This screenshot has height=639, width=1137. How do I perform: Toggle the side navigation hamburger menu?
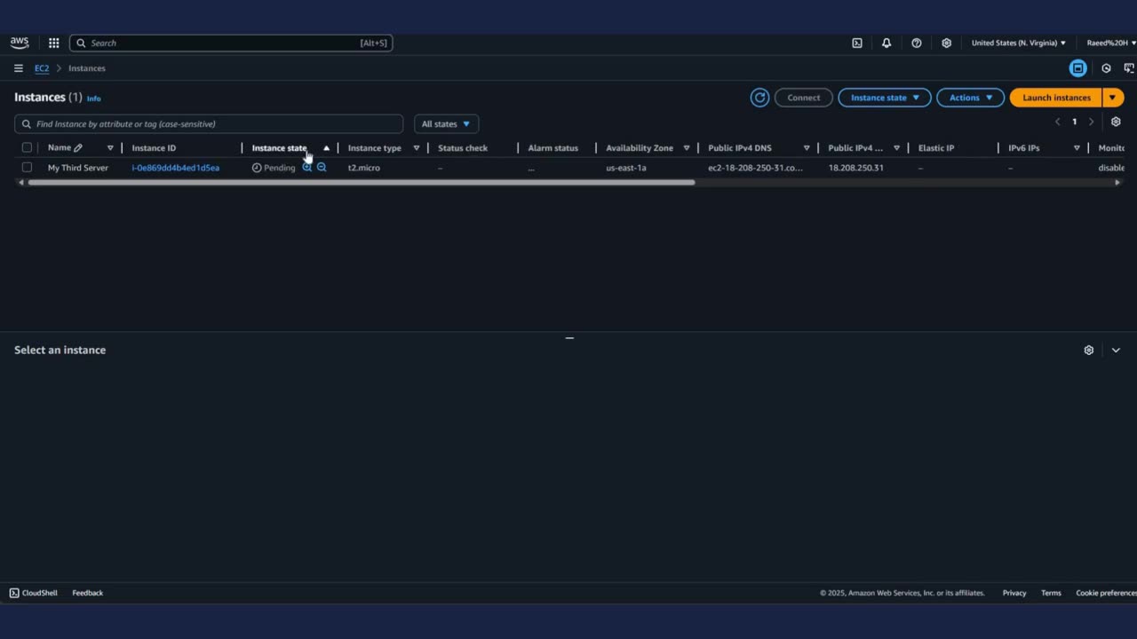click(x=19, y=68)
